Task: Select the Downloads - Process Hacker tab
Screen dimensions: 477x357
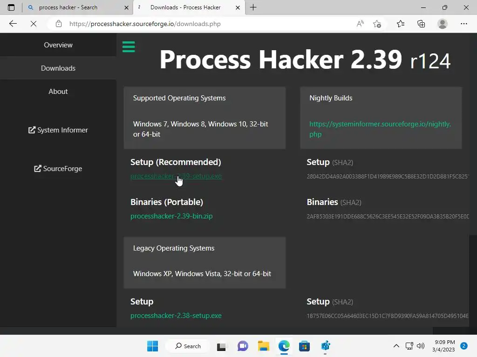Action: tap(189, 7)
